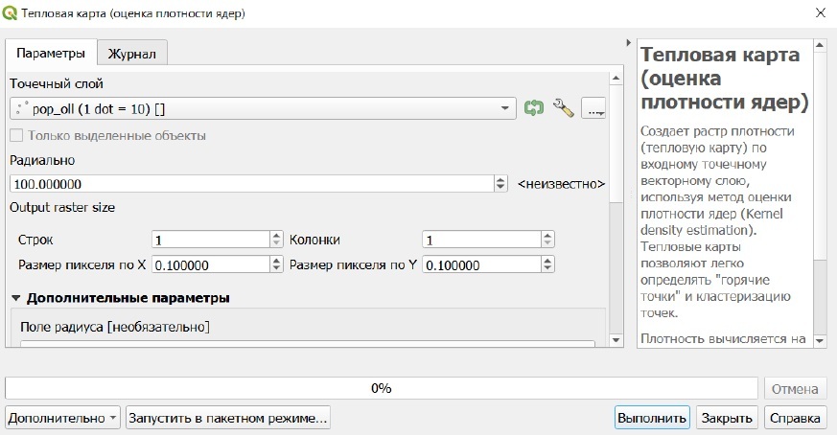Click the Радиально value field
The width and height of the screenshot is (837, 436).
(x=251, y=183)
